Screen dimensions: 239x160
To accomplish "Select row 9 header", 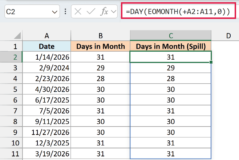I will coord(11,132).
